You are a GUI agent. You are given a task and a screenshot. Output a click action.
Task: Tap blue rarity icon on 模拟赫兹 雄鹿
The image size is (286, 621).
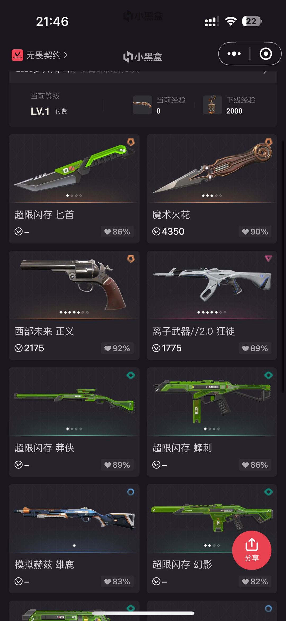coord(131,492)
